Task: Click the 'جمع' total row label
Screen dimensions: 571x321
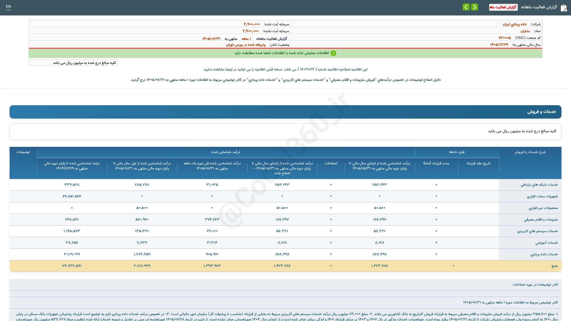Action: [x=555, y=266]
